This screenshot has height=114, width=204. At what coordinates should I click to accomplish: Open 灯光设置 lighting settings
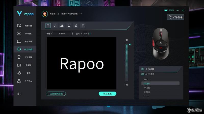25,57
